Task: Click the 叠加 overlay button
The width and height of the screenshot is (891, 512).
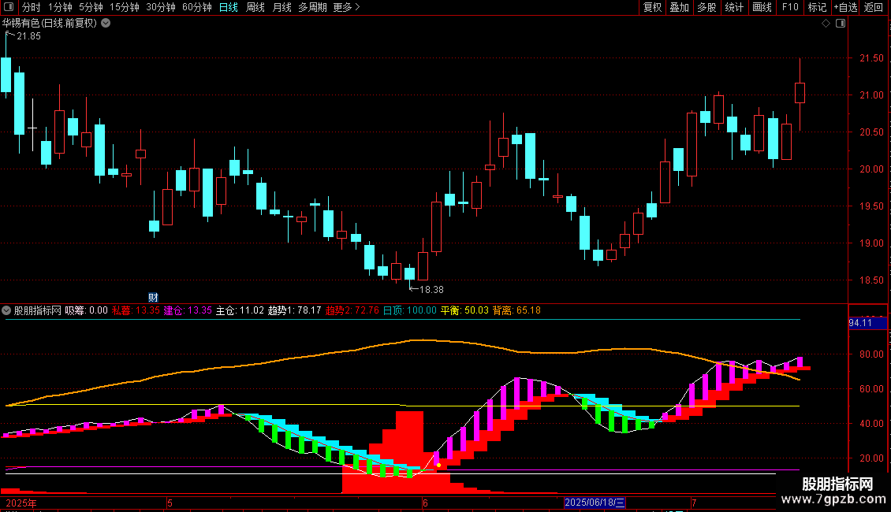Action: pyautogui.click(x=679, y=7)
